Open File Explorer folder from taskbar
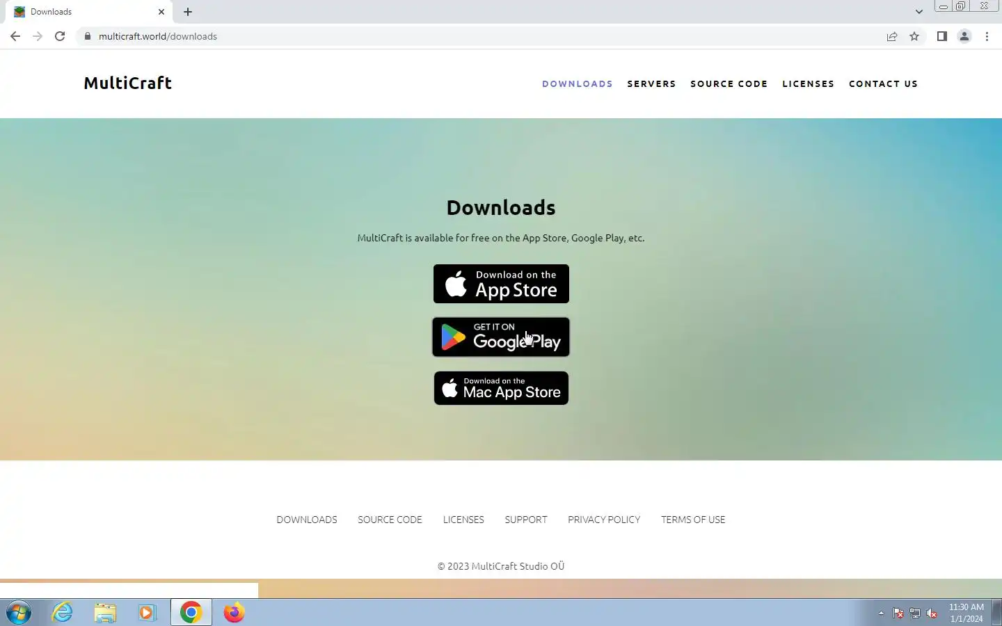Screen dimensions: 1002x626 pos(105,613)
